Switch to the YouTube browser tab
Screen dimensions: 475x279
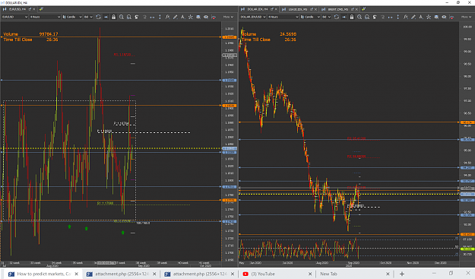tap(277, 274)
